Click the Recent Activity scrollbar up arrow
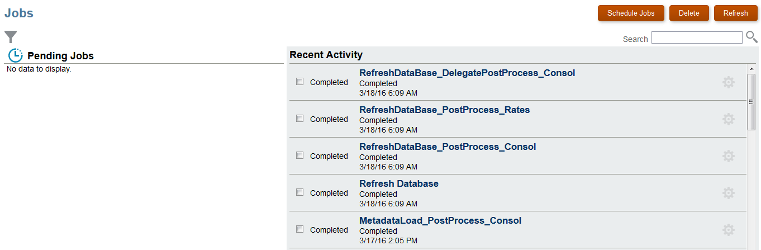This screenshot has width=761, height=250. [751, 69]
